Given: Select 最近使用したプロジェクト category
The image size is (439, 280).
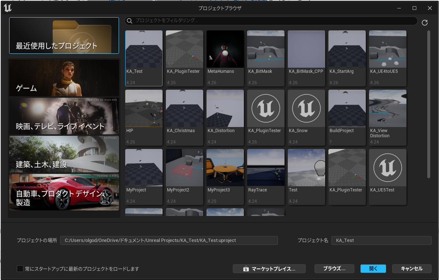Looking at the screenshot, I should [x=64, y=36].
